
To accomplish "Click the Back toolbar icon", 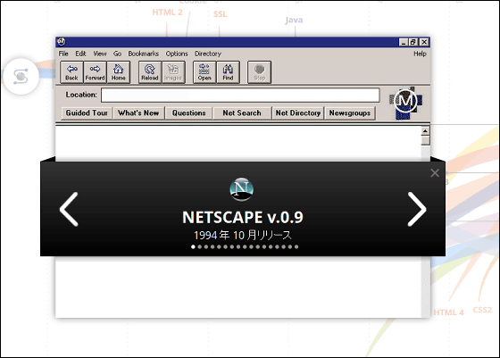I will click(x=71, y=72).
